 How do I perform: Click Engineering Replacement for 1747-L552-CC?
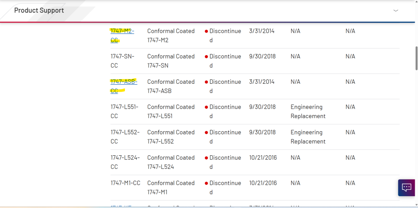tap(308, 137)
